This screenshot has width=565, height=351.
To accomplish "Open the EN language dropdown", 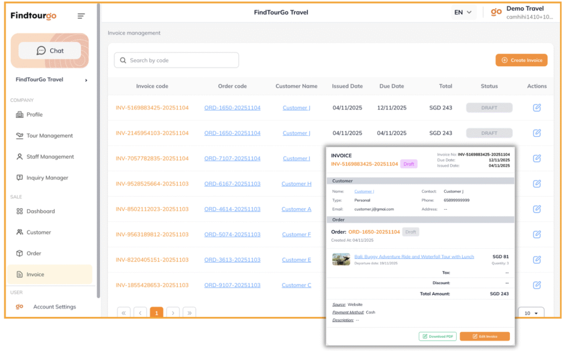I will click(x=462, y=12).
